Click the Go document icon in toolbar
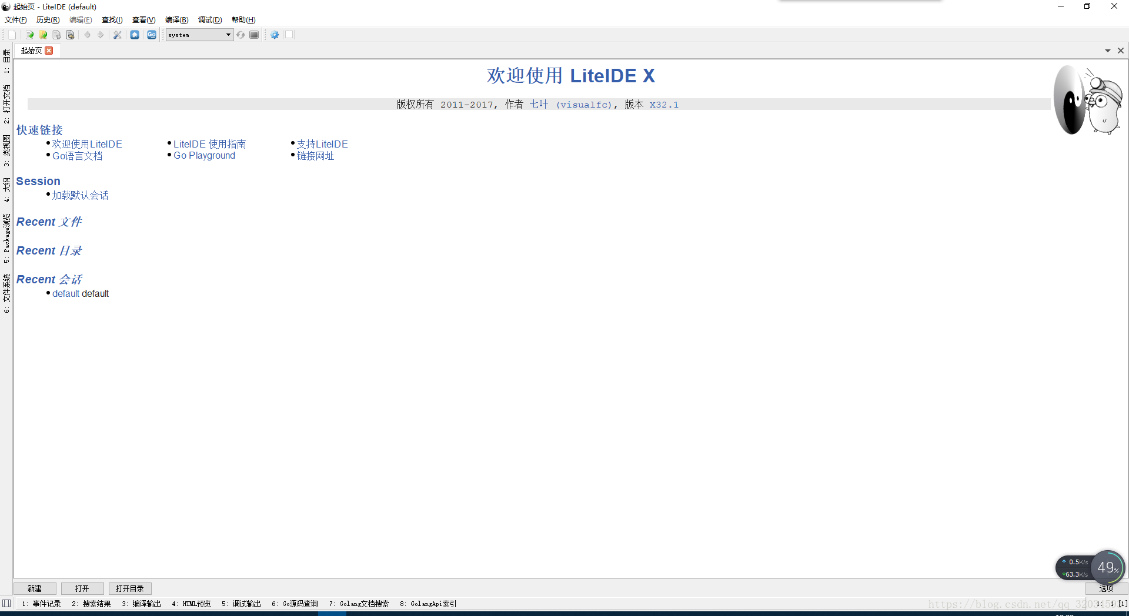 click(152, 35)
